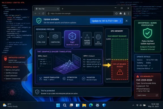Click the SPIR-V (Output) code panel

point(92,62)
